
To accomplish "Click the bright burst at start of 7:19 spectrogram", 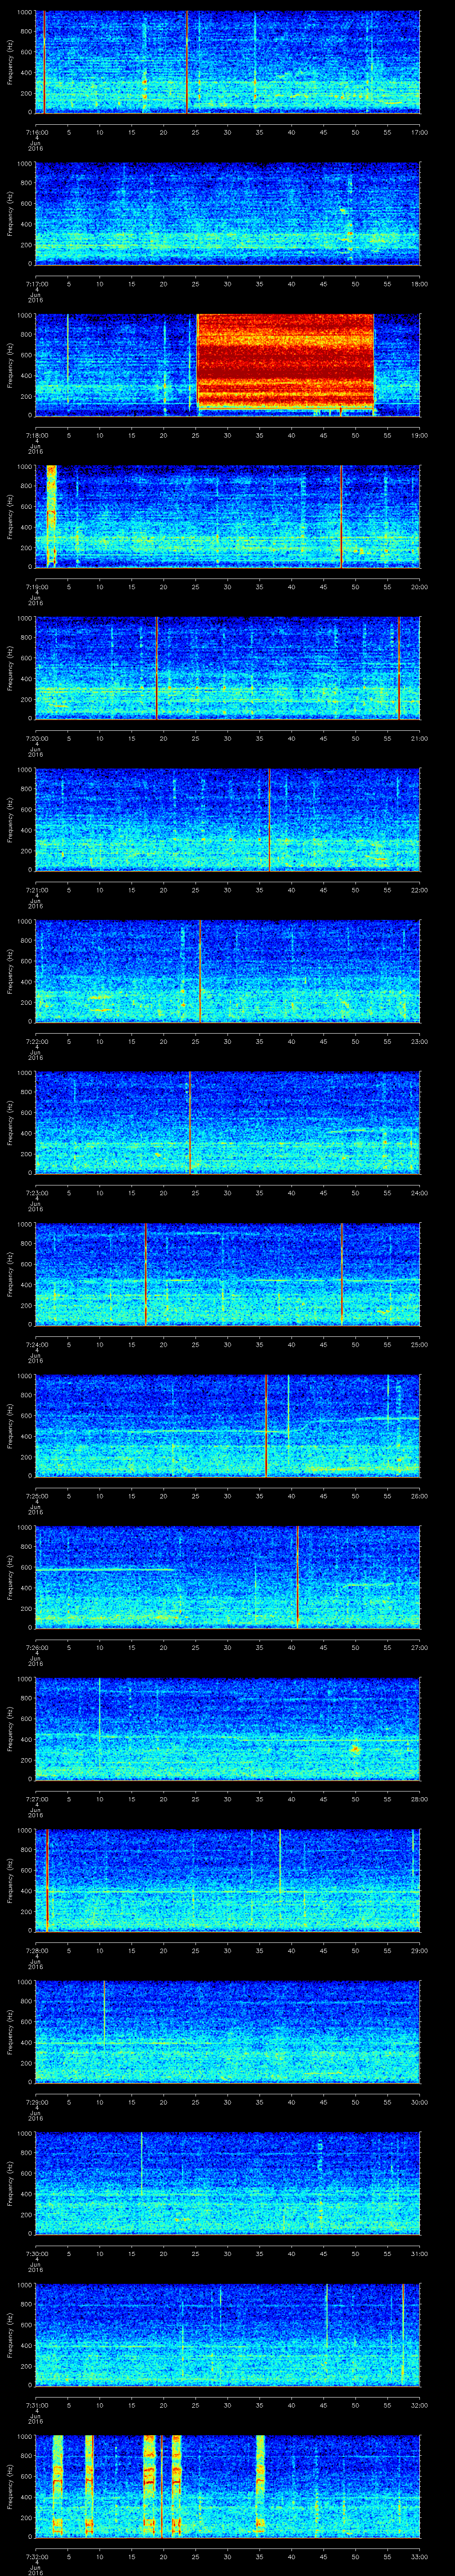I will tap(51, 515).
